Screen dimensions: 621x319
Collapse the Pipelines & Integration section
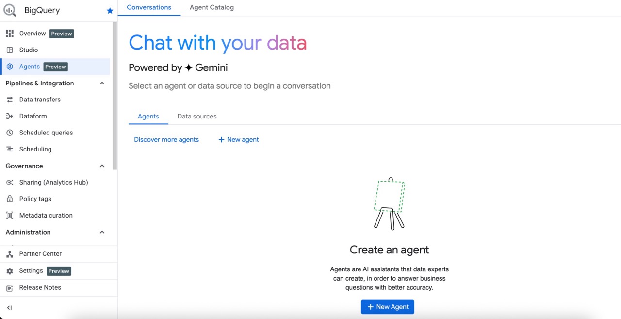click(x=102, y=83)
